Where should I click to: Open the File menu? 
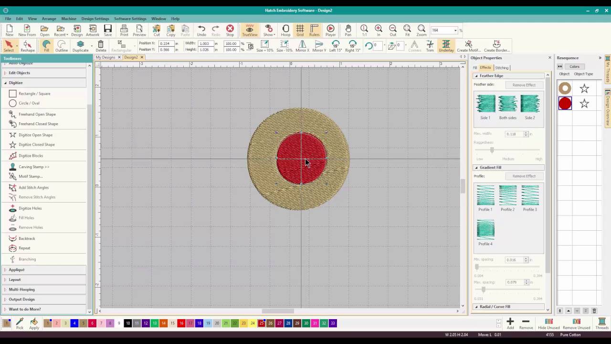coord(8,19)
